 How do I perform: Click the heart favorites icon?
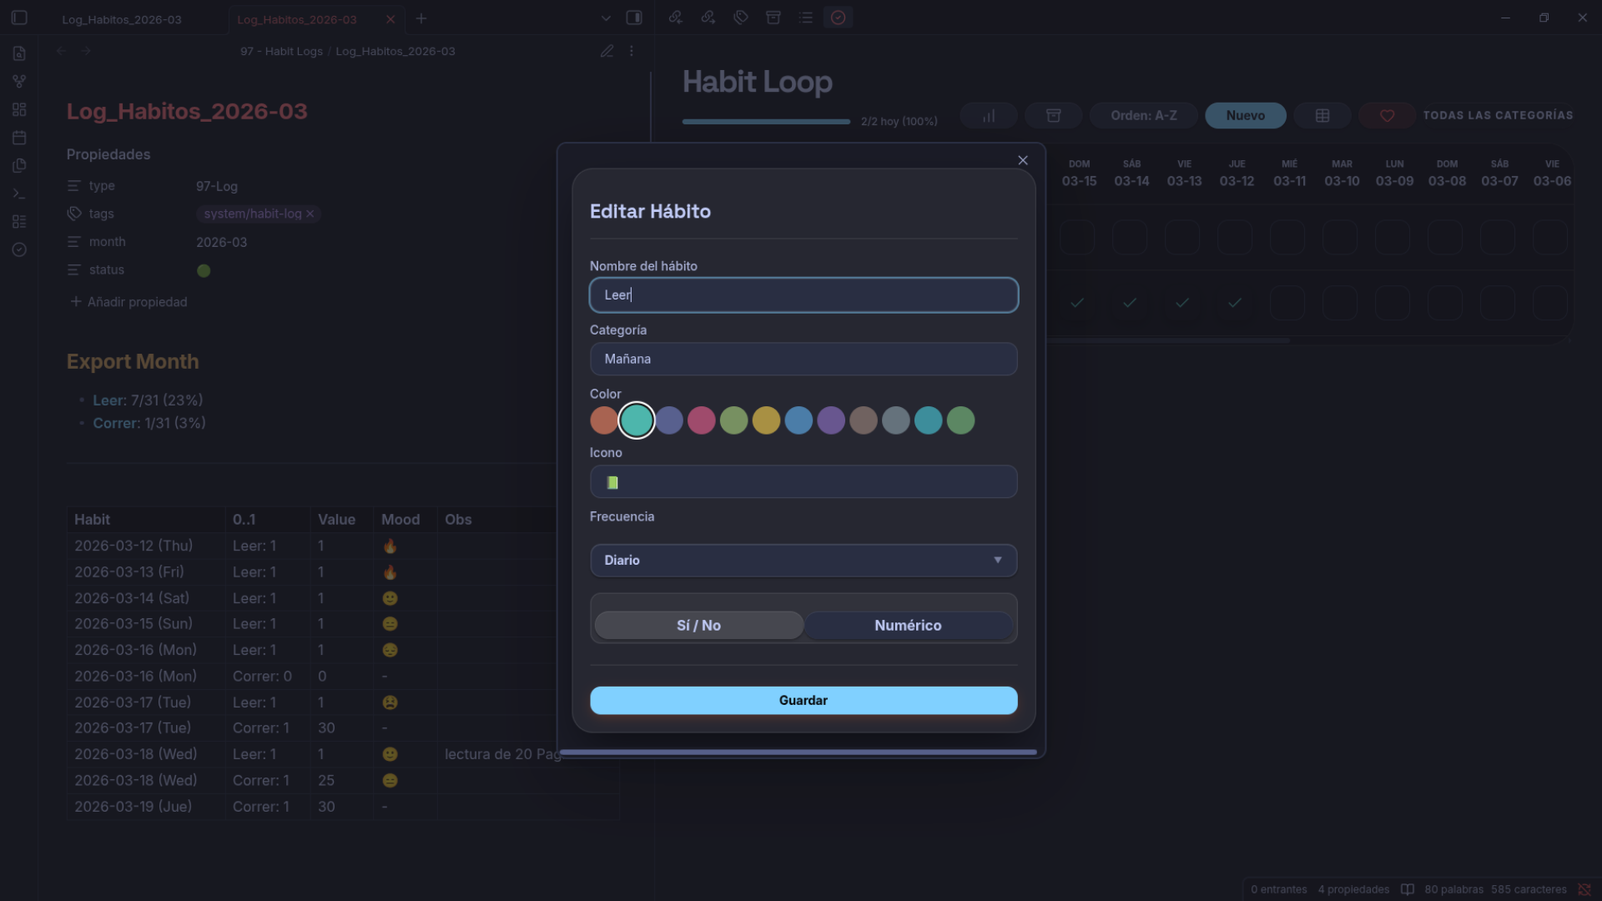1387,116
